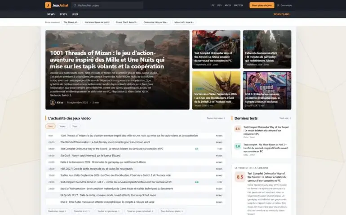Screen dimensions: 346x215
Task: Open the TESTS menu item
Action: (63, 14)
